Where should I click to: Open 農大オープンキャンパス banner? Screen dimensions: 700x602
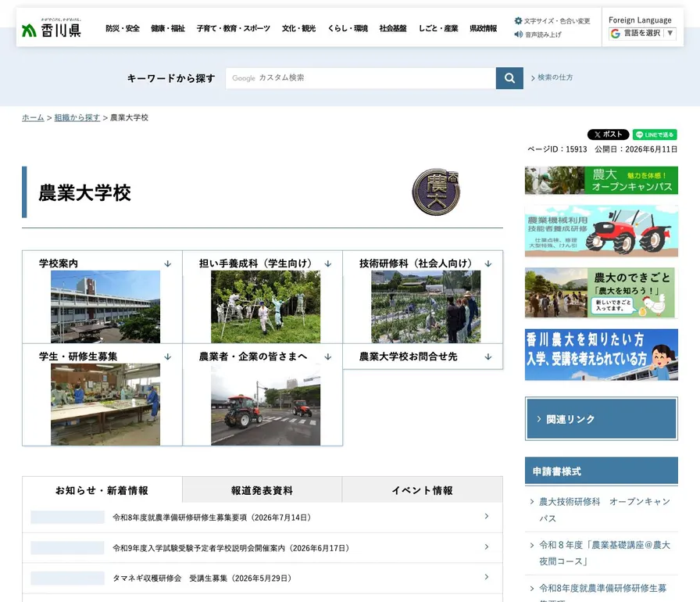point(602,181)
